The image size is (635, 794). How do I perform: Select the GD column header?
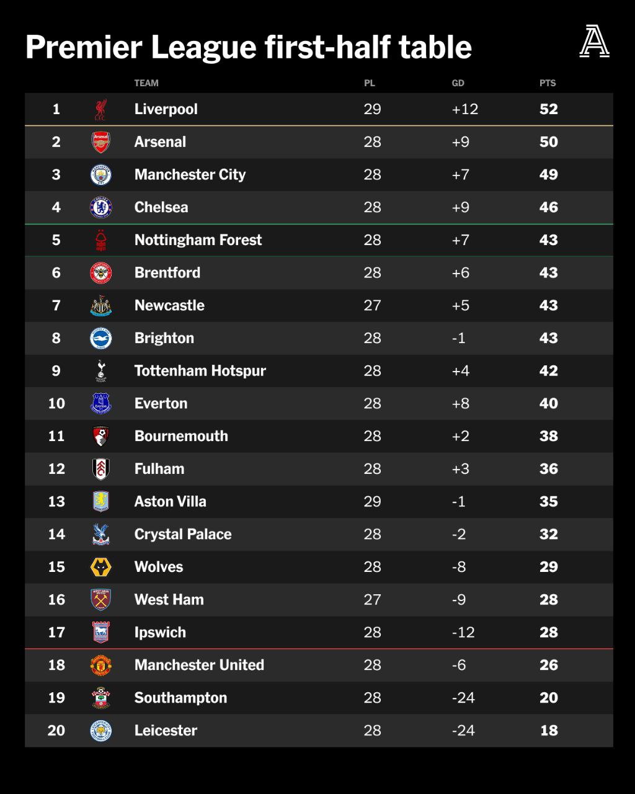[x=458, y=83]
